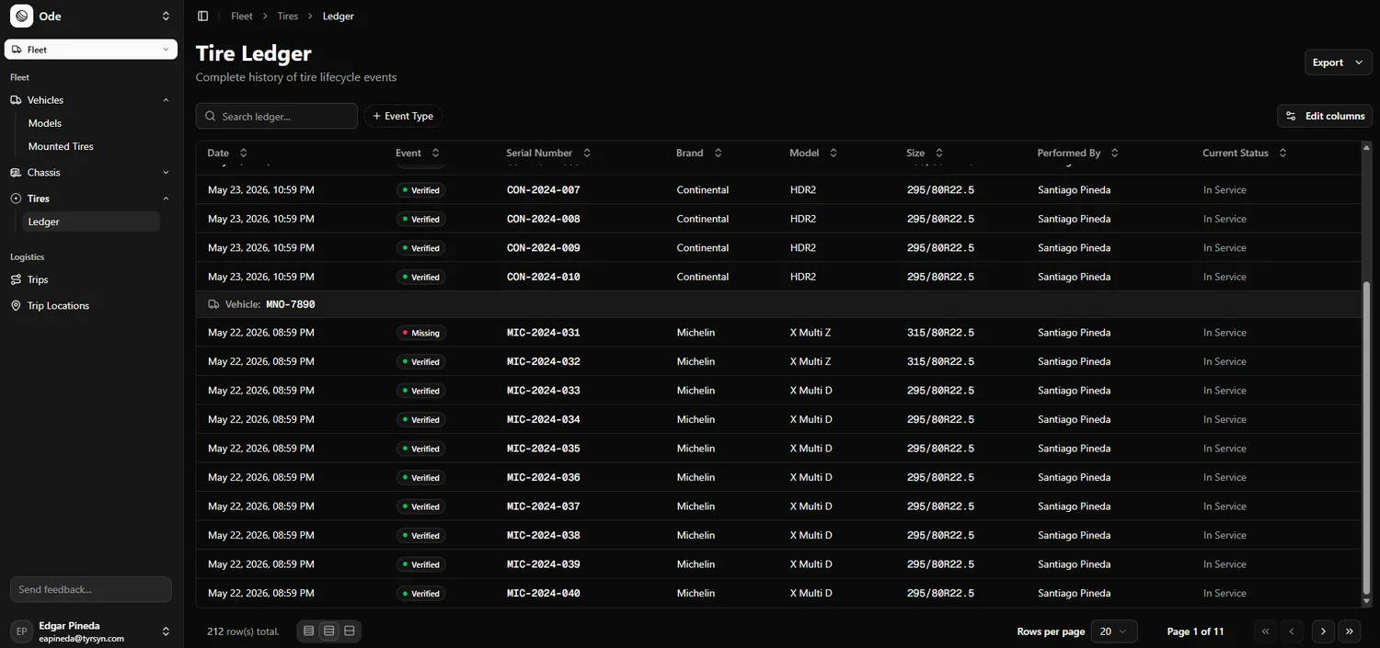1380x648 pixels.
Task: Click the truck icon in MNO-7890 group row
Action: 214,304
